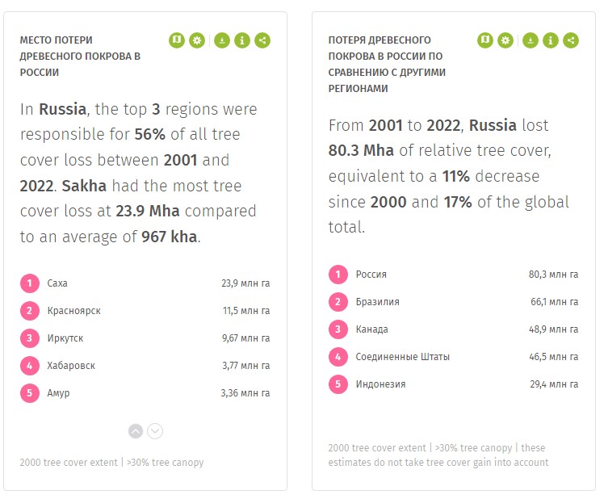This screenshot has width=604, height=499.
Task: Open settings gear in Russia regions widget
Action: (x=197, y=40)
